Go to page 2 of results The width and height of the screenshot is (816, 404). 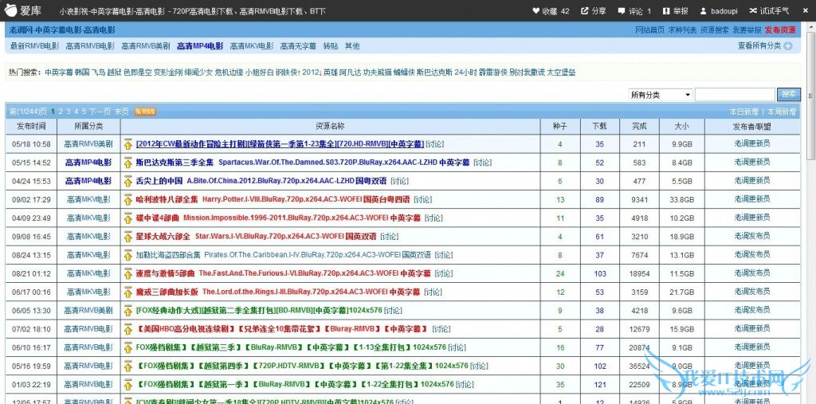point(61,112)
